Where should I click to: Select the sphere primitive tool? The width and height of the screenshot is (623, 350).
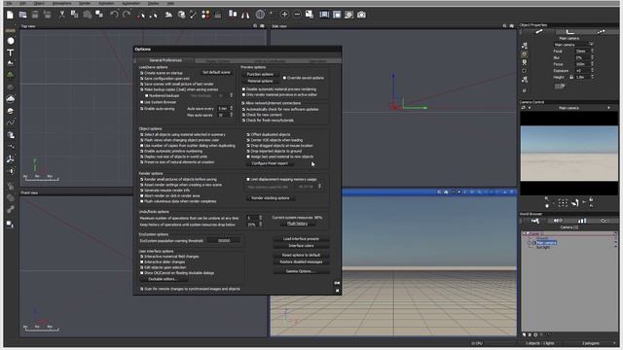pyautogui.click(x=11, y=41)
